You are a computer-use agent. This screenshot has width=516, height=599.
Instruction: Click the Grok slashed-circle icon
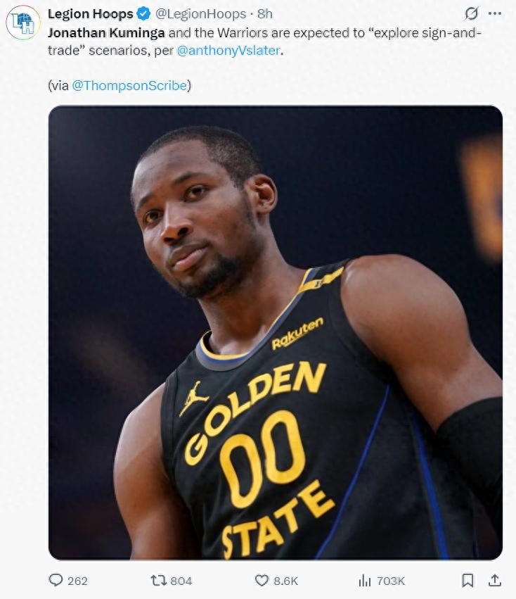click(x=472, y=13)
